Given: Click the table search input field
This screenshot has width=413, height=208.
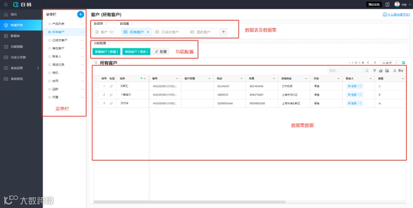Looking at the screenshot, I should 346,71.
